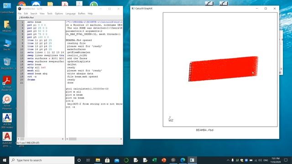Close the CalculiX GraphiX window
The image size is (292, 164).
[x=275, y=9]
